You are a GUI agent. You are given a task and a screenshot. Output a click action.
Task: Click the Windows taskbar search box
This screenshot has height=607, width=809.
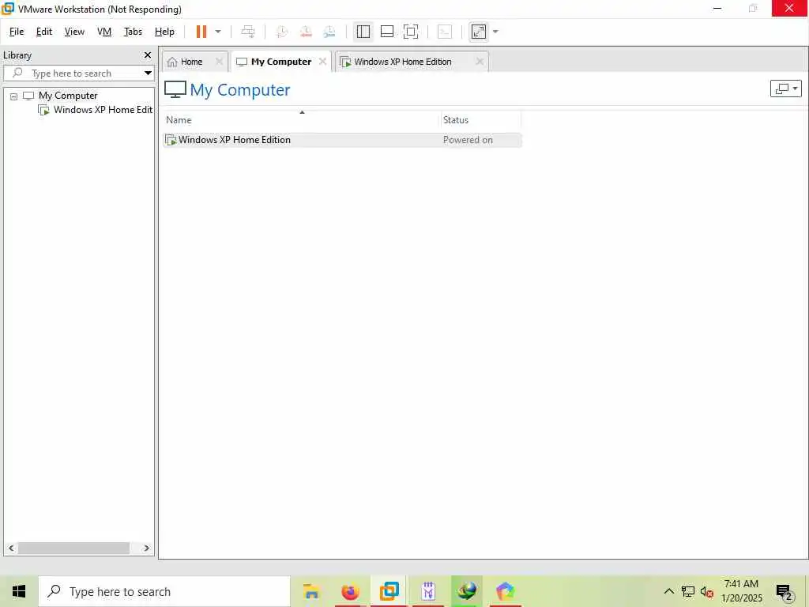(164, 591)
